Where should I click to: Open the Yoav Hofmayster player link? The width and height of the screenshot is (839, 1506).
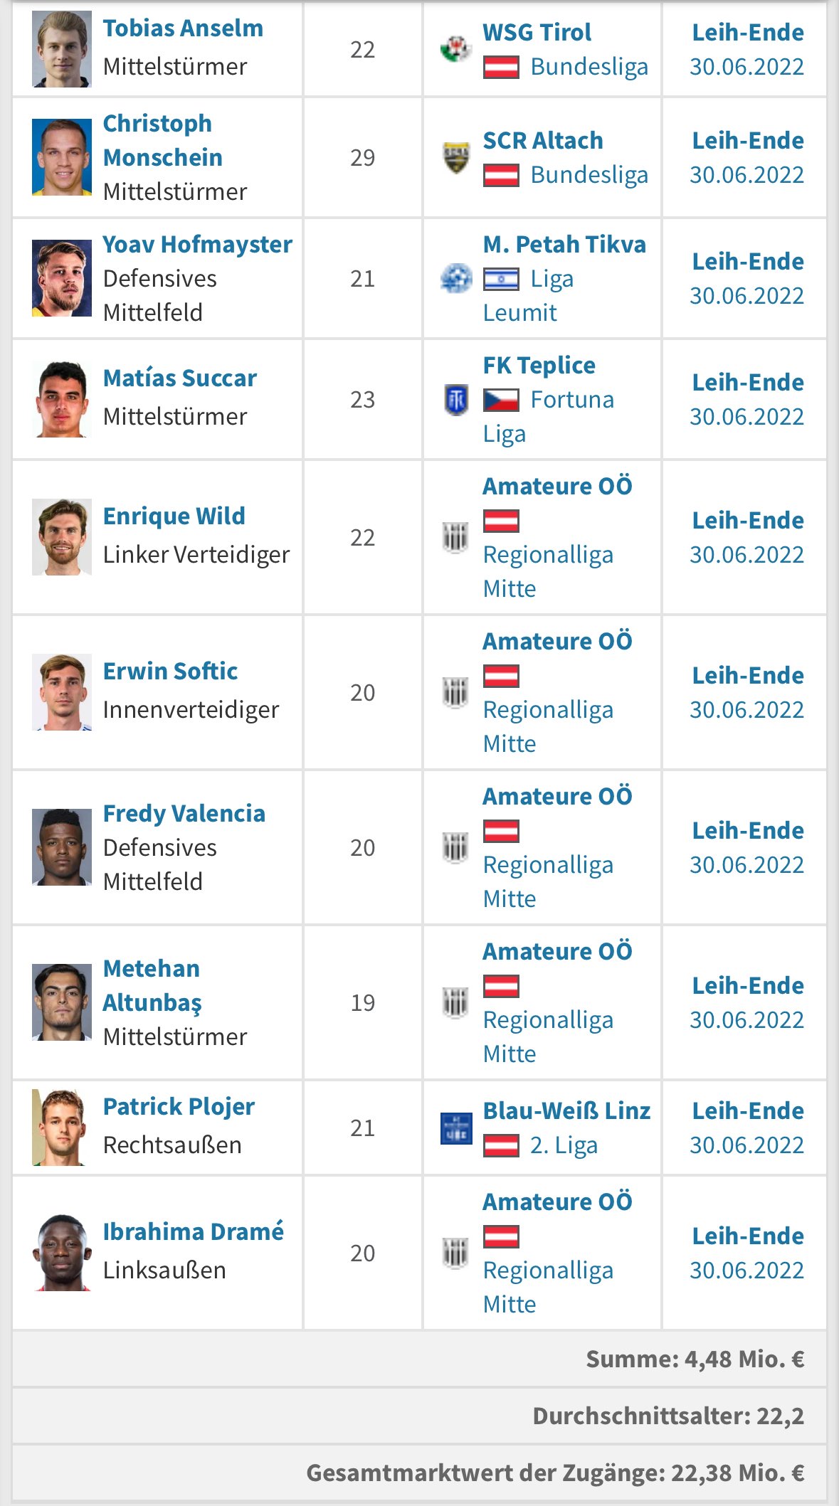point(197,245)
